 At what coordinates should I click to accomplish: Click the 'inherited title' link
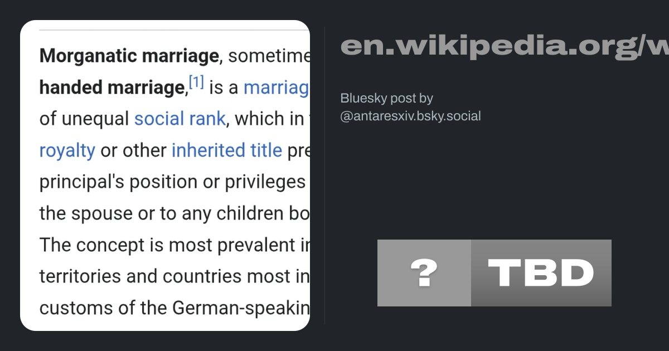[226, 150]
